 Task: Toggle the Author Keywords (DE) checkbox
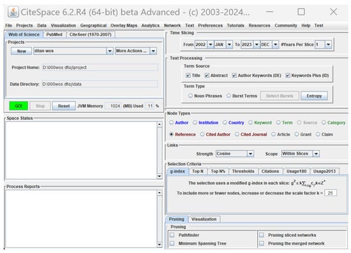[x=234, y=76]
